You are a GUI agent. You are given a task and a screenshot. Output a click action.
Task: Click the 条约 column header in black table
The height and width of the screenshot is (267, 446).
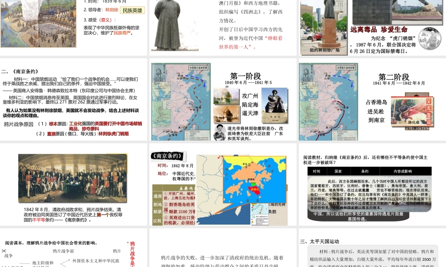365,171
